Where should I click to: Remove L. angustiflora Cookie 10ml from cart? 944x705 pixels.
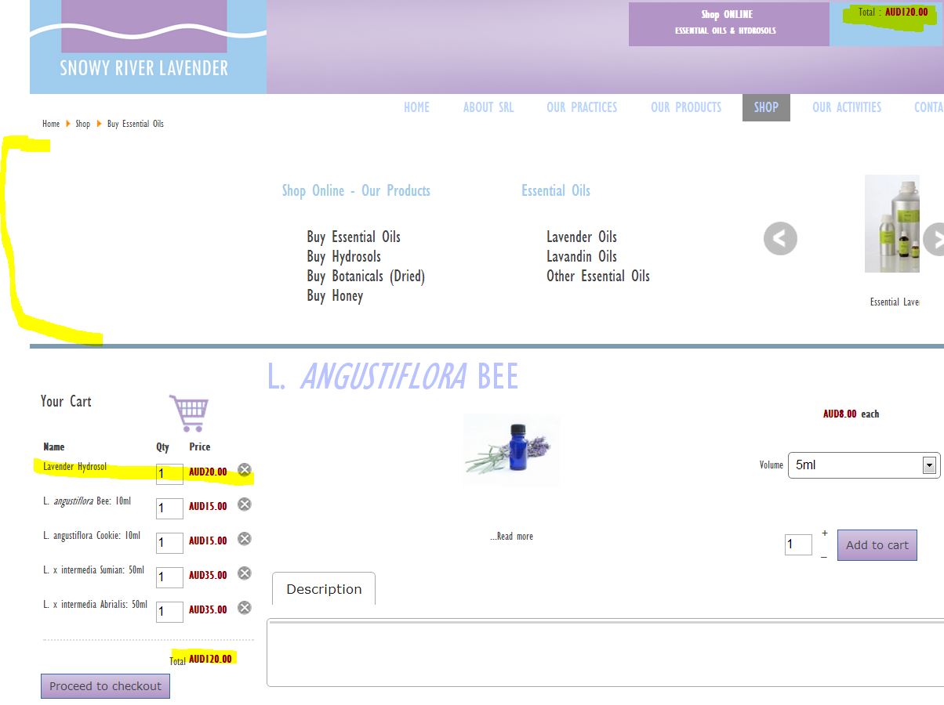click(245, 539)
